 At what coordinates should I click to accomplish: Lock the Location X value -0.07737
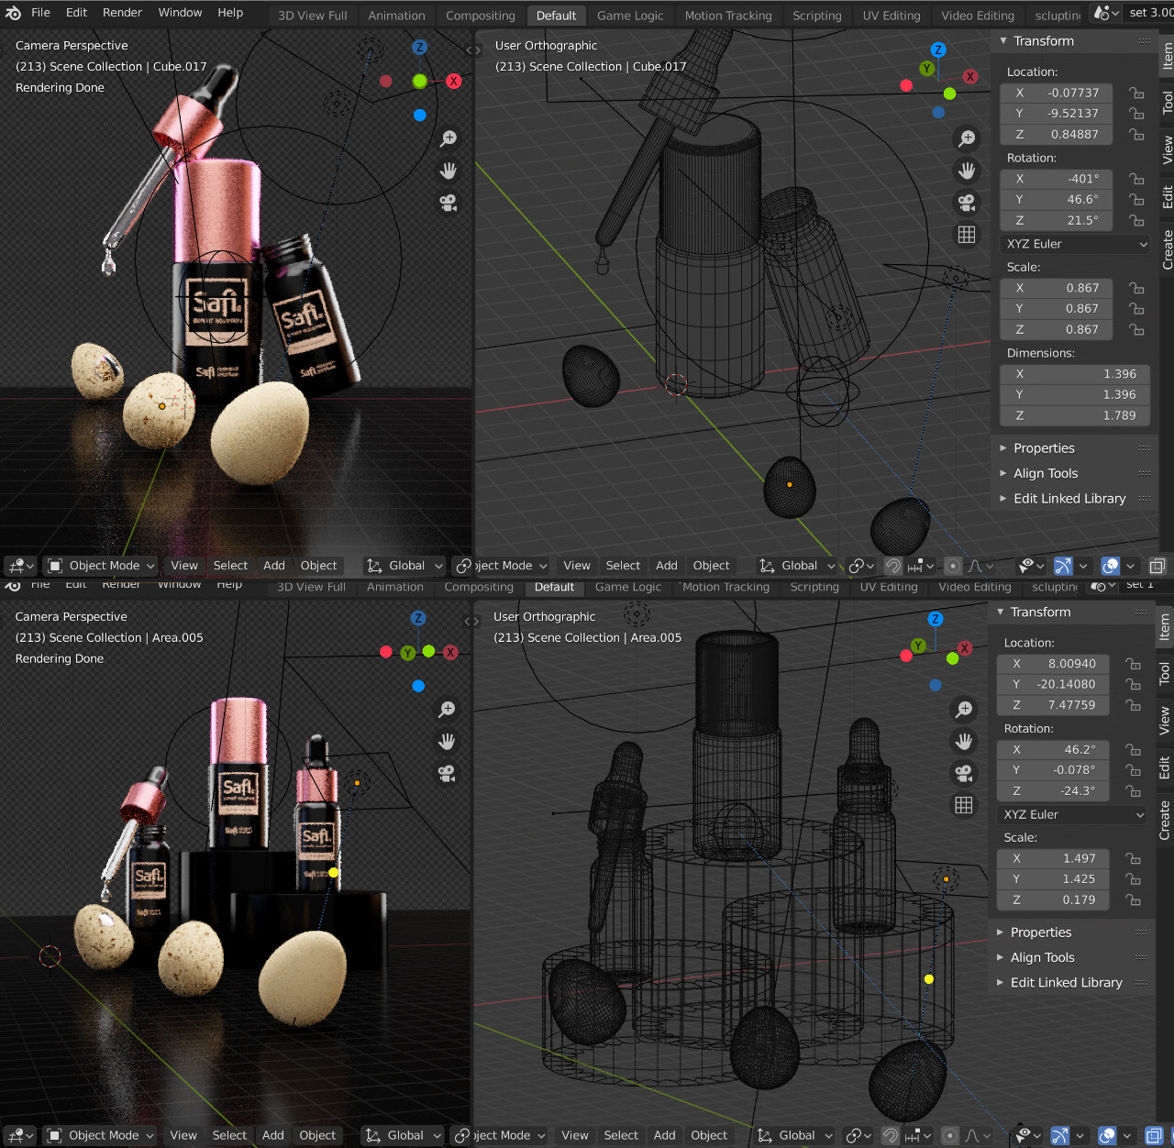[1136, 93]
